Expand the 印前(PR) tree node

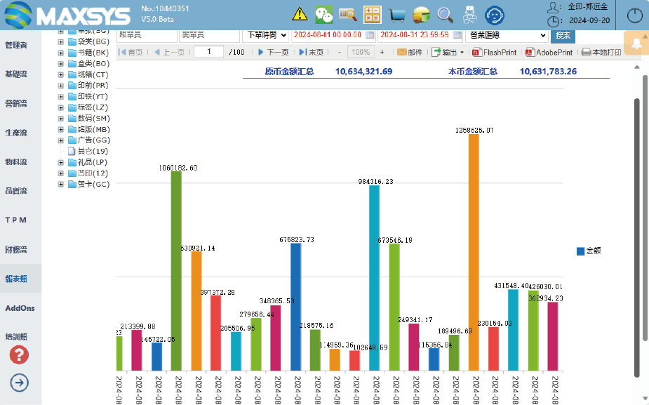coord(60,86)
